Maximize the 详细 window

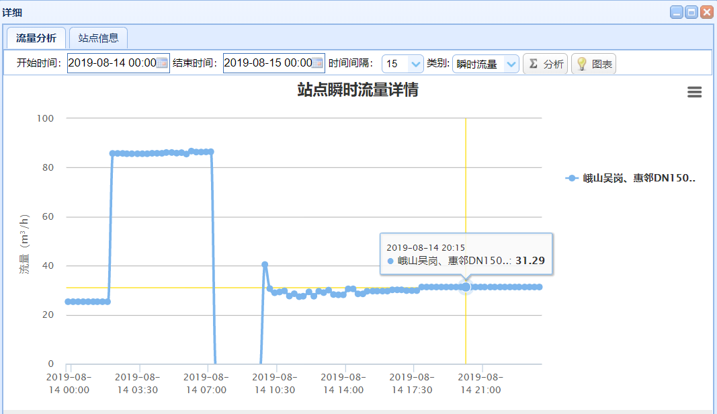click(691, 12)
